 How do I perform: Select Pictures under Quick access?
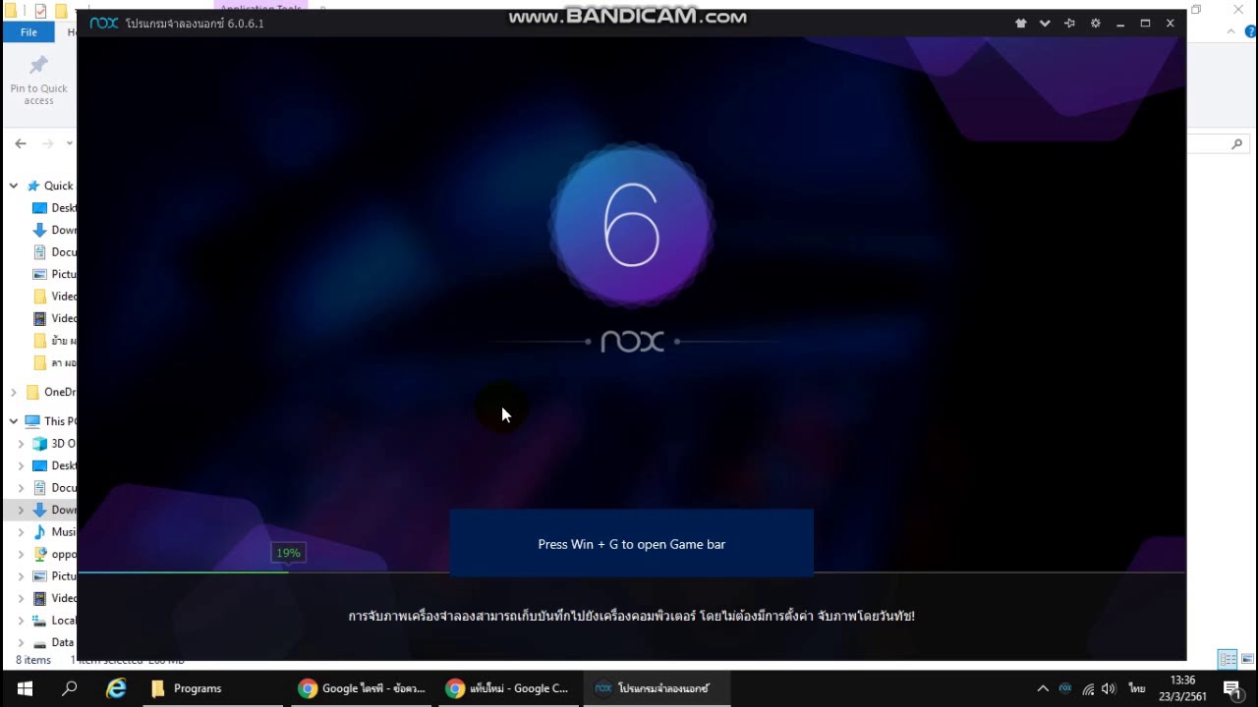pyautogui.click(x=54, y=274)
